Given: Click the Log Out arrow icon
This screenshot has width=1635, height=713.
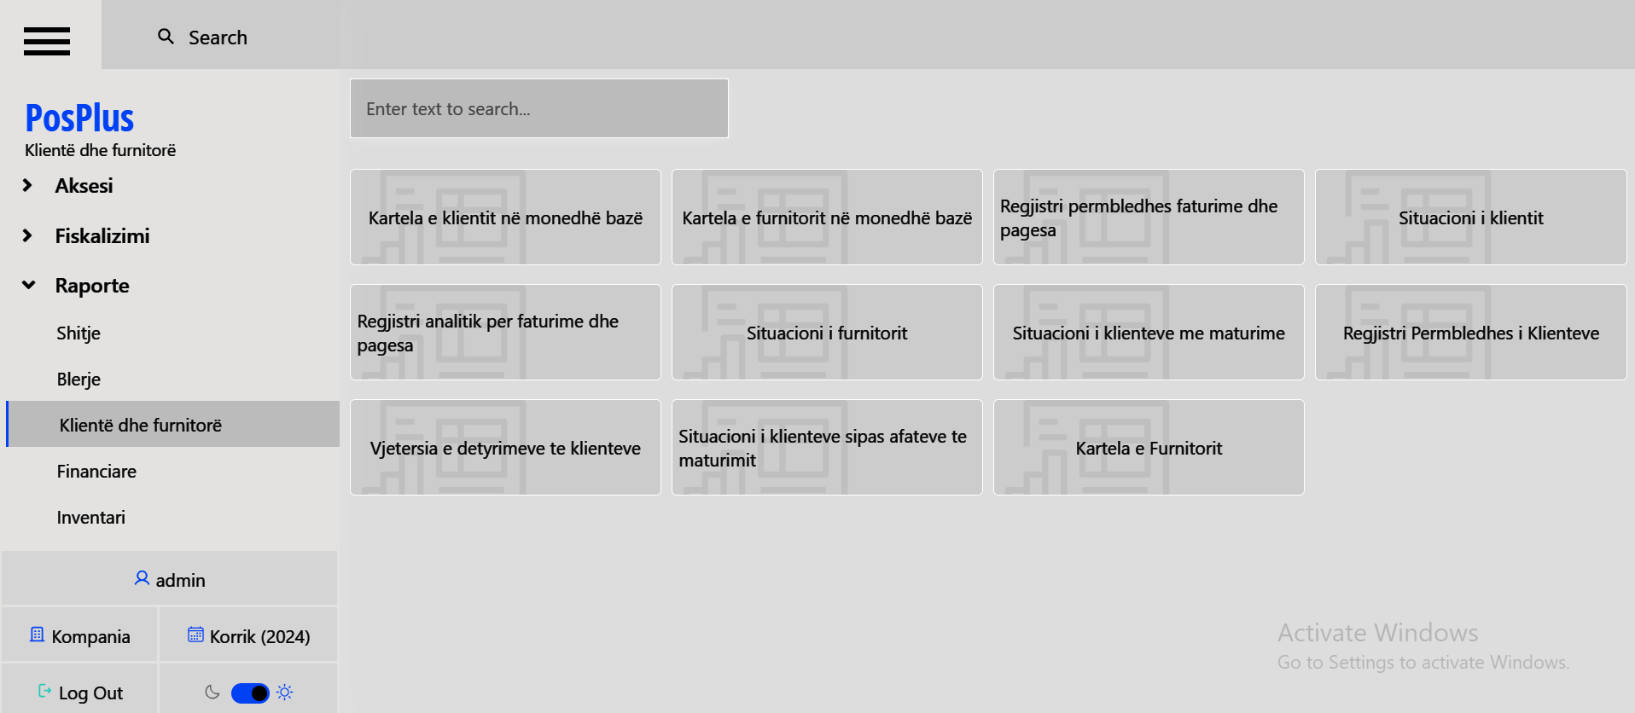Looking at the screenshot, I should (x=44, y=691).
